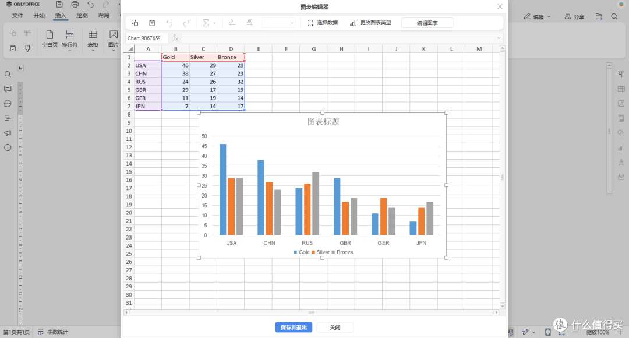Open 开始 home tab
This screenshot has width=629, height=338.
[x=39, y=16]
